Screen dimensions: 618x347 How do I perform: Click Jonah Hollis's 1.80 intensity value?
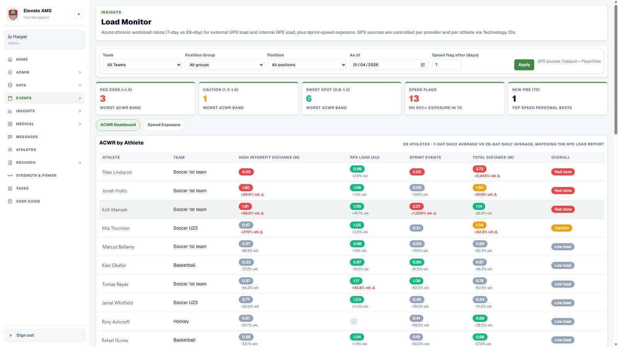(246, 188)
